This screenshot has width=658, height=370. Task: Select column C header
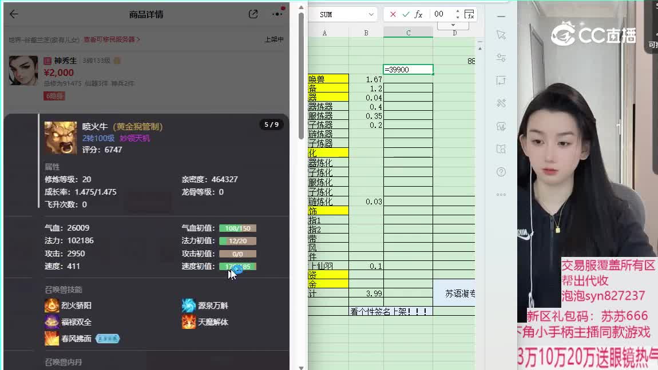[x=408, y=33]
